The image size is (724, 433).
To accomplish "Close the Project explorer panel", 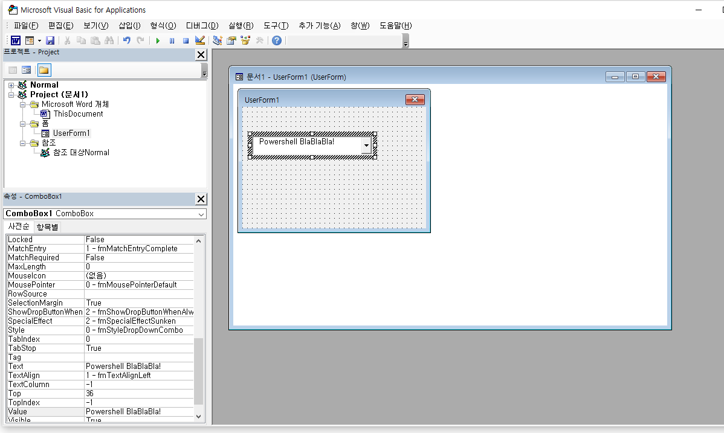I will point(201,55).
